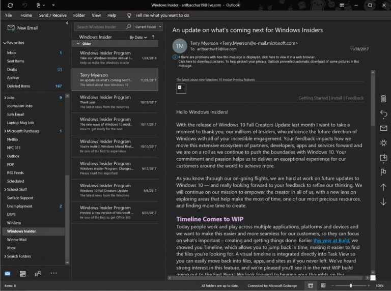This screenshot has height=291, width=391.
Task: Click the search magnifier icon
Action: [128, 26]
